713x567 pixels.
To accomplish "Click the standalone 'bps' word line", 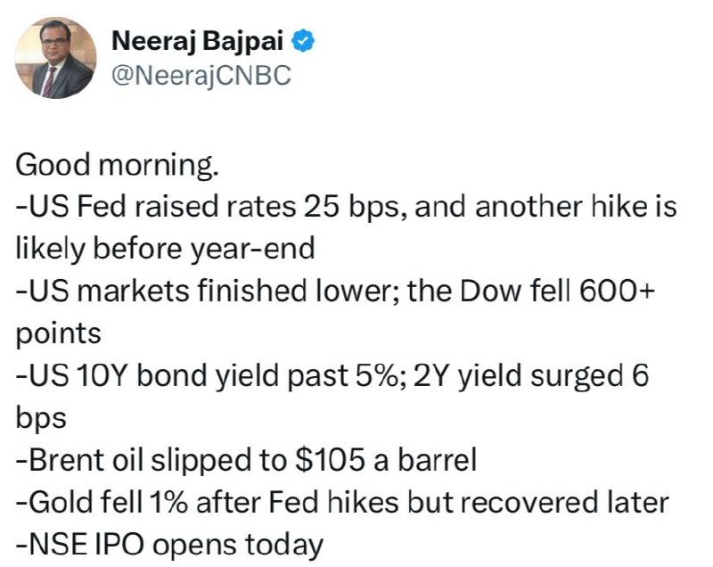I will 41,419.
